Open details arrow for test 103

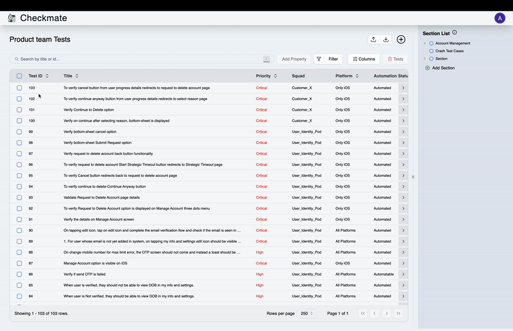click(x=403, y=88)
